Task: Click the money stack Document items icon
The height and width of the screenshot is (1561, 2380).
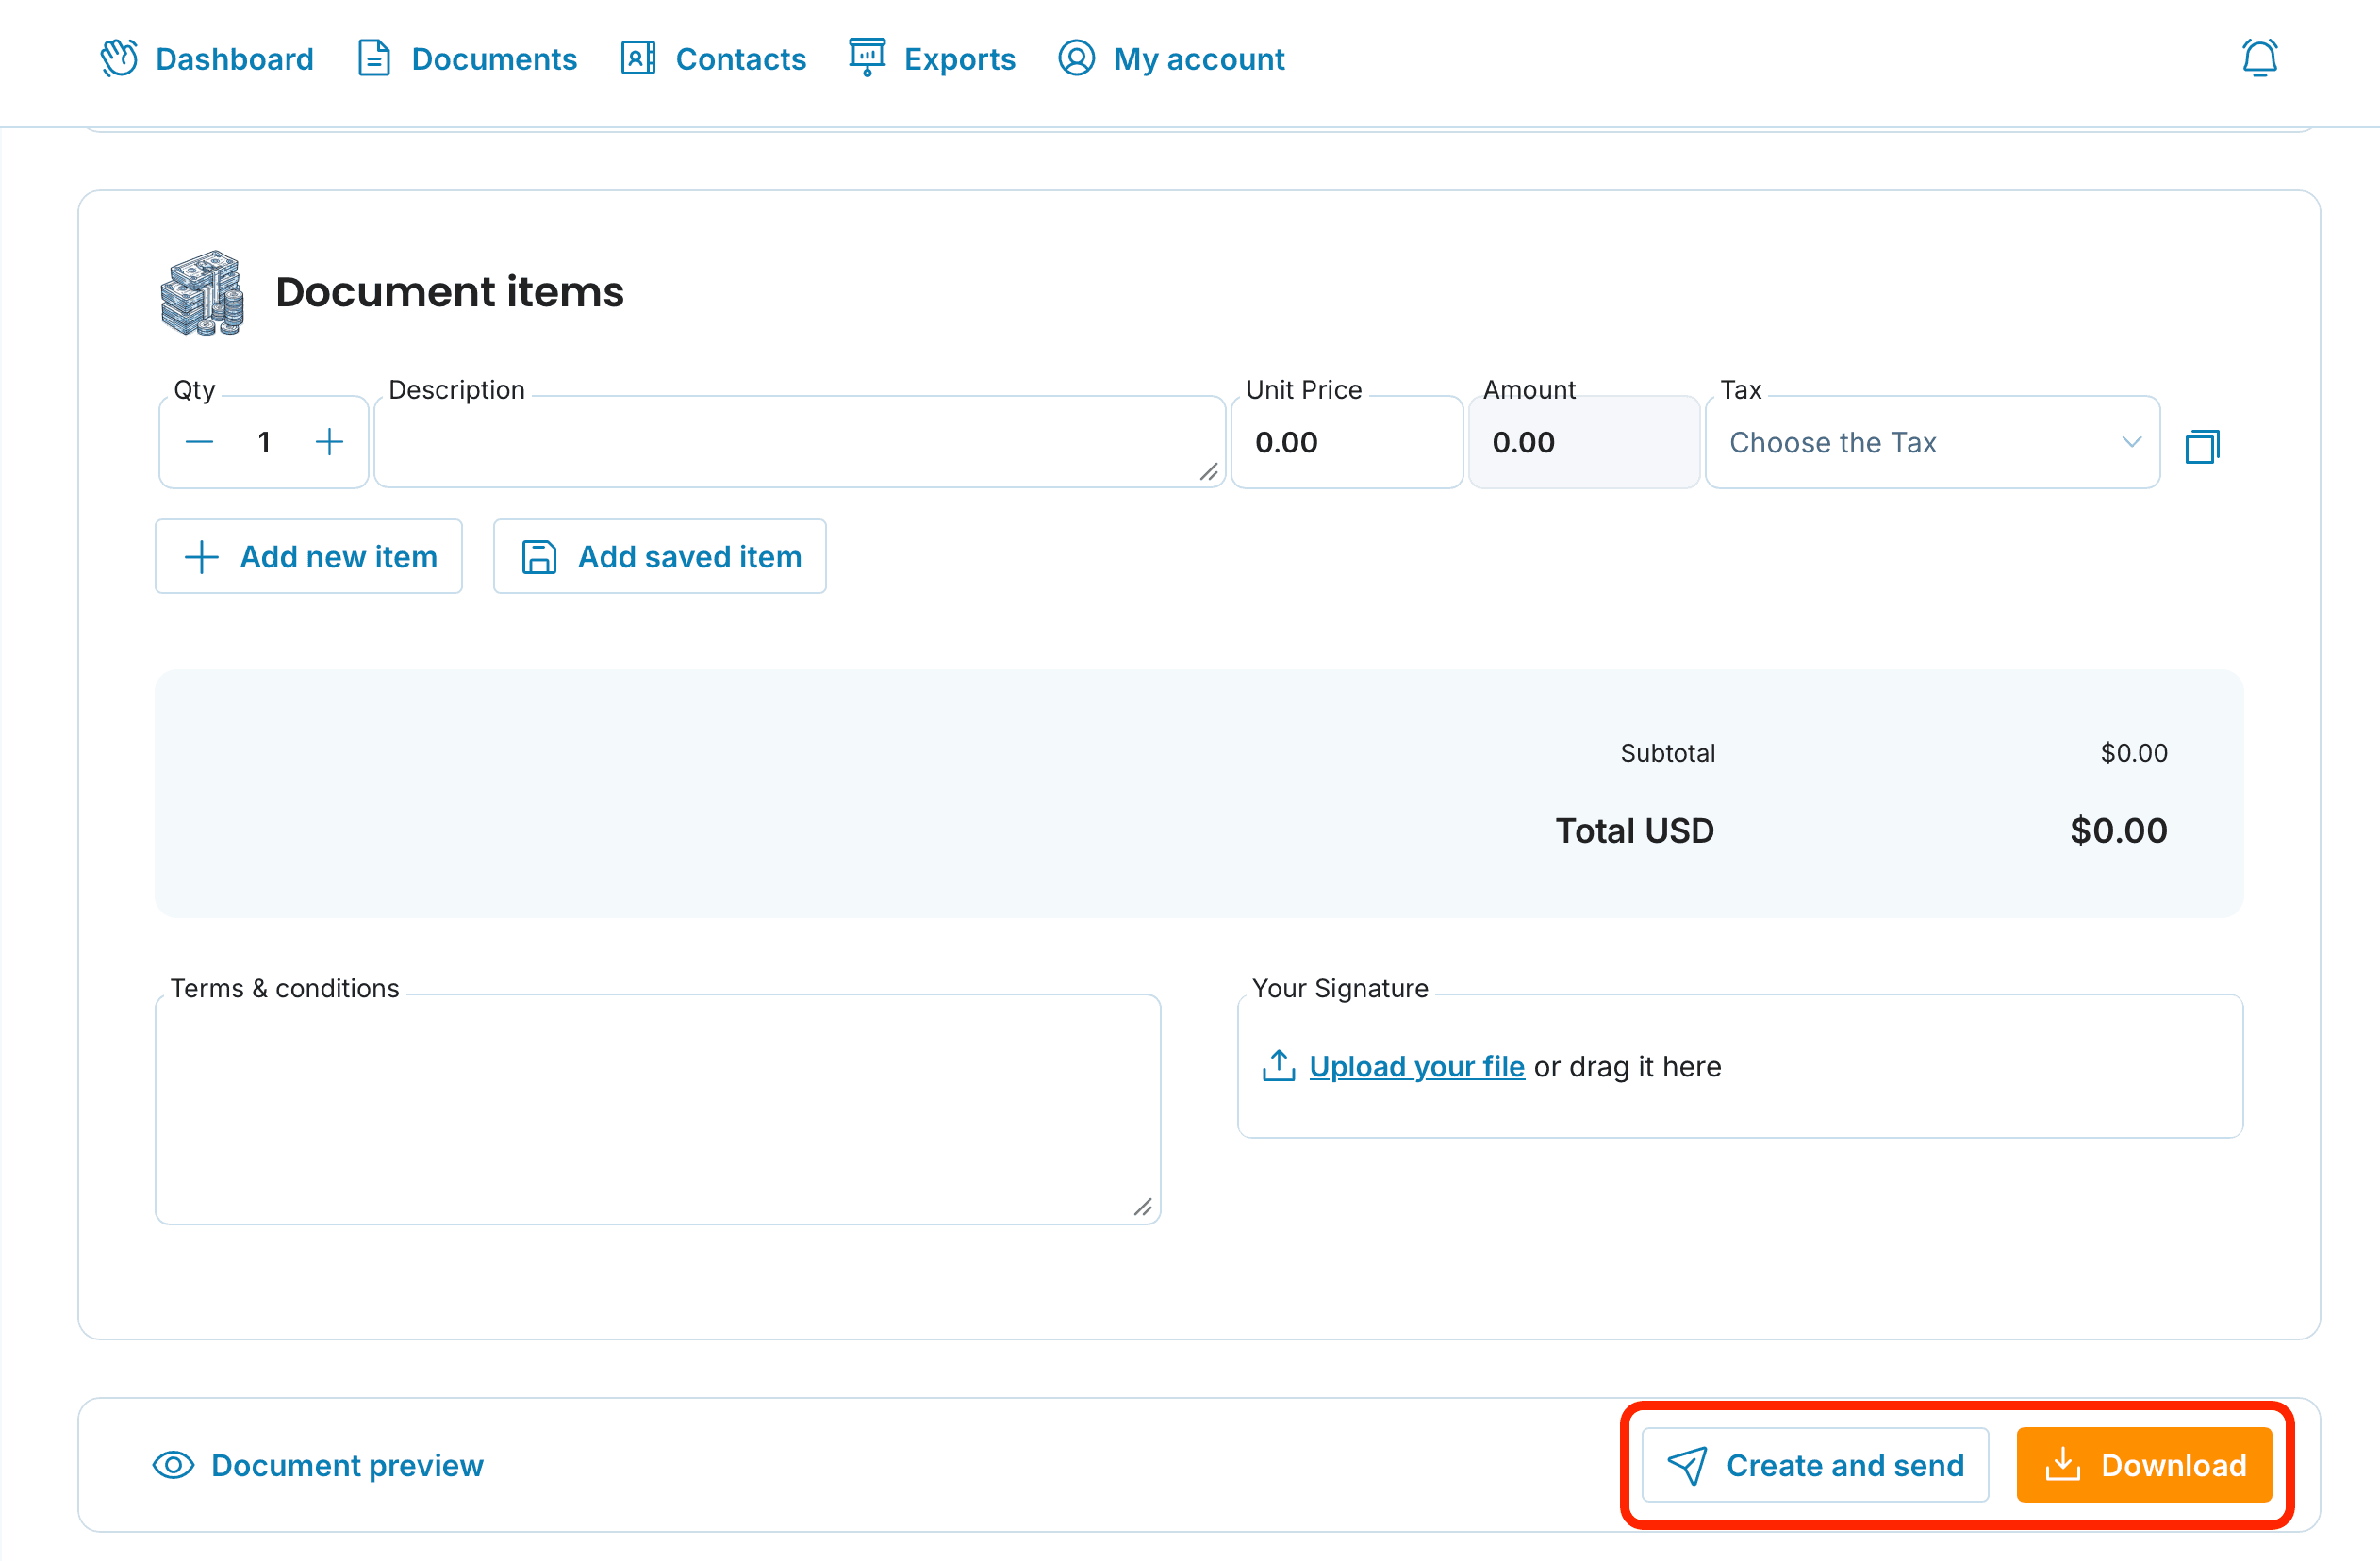Action: point(203,292)
